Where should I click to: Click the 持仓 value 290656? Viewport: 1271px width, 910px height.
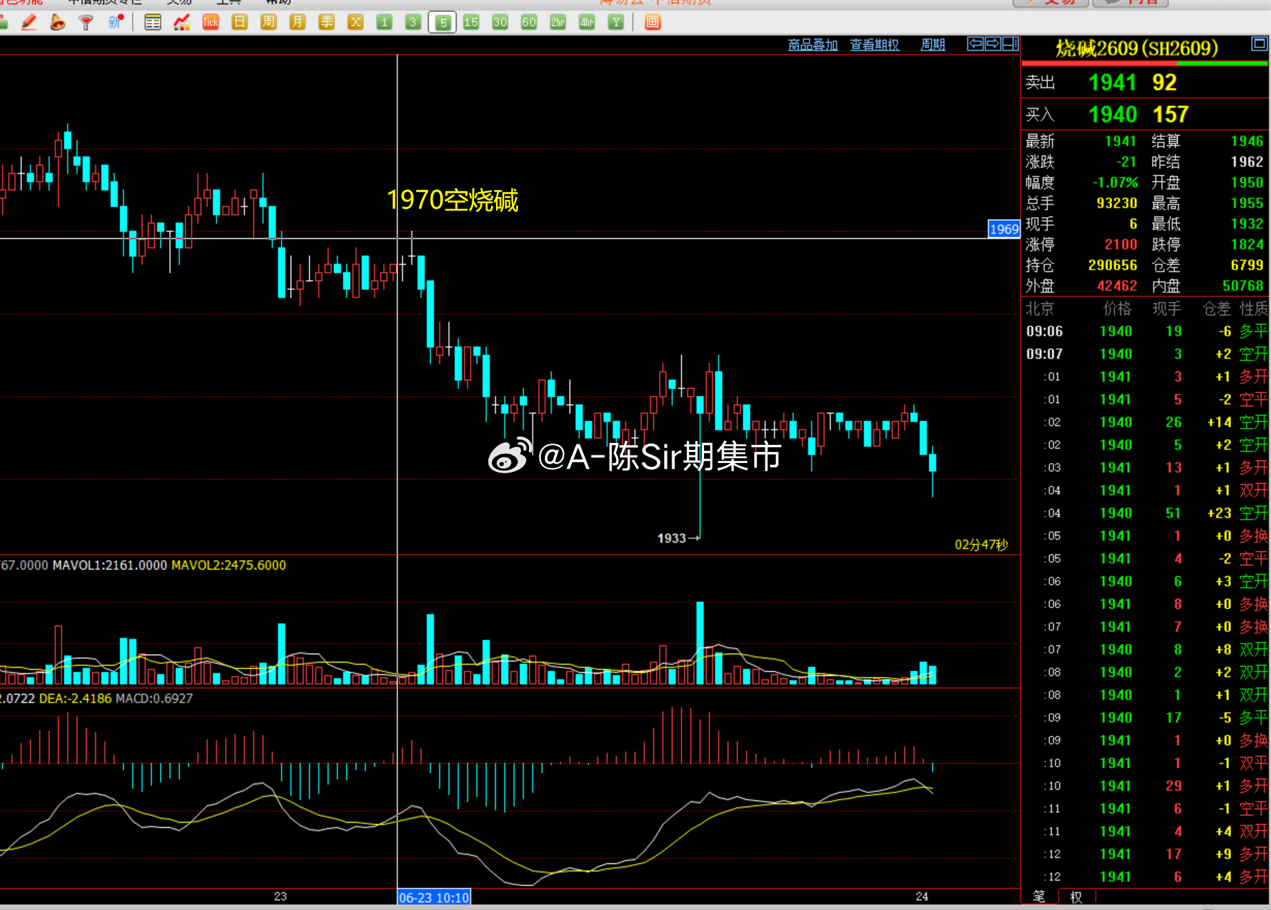point(1113,265)
